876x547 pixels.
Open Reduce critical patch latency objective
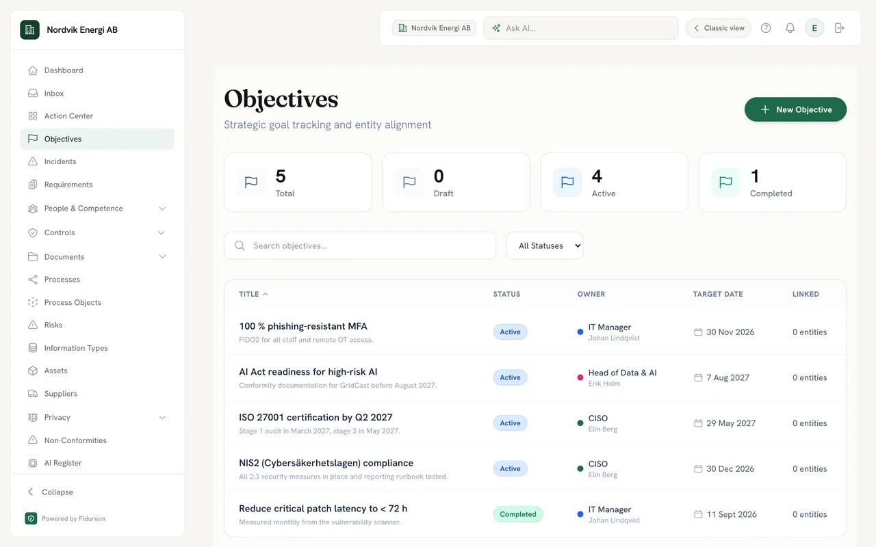click(323, 509)
